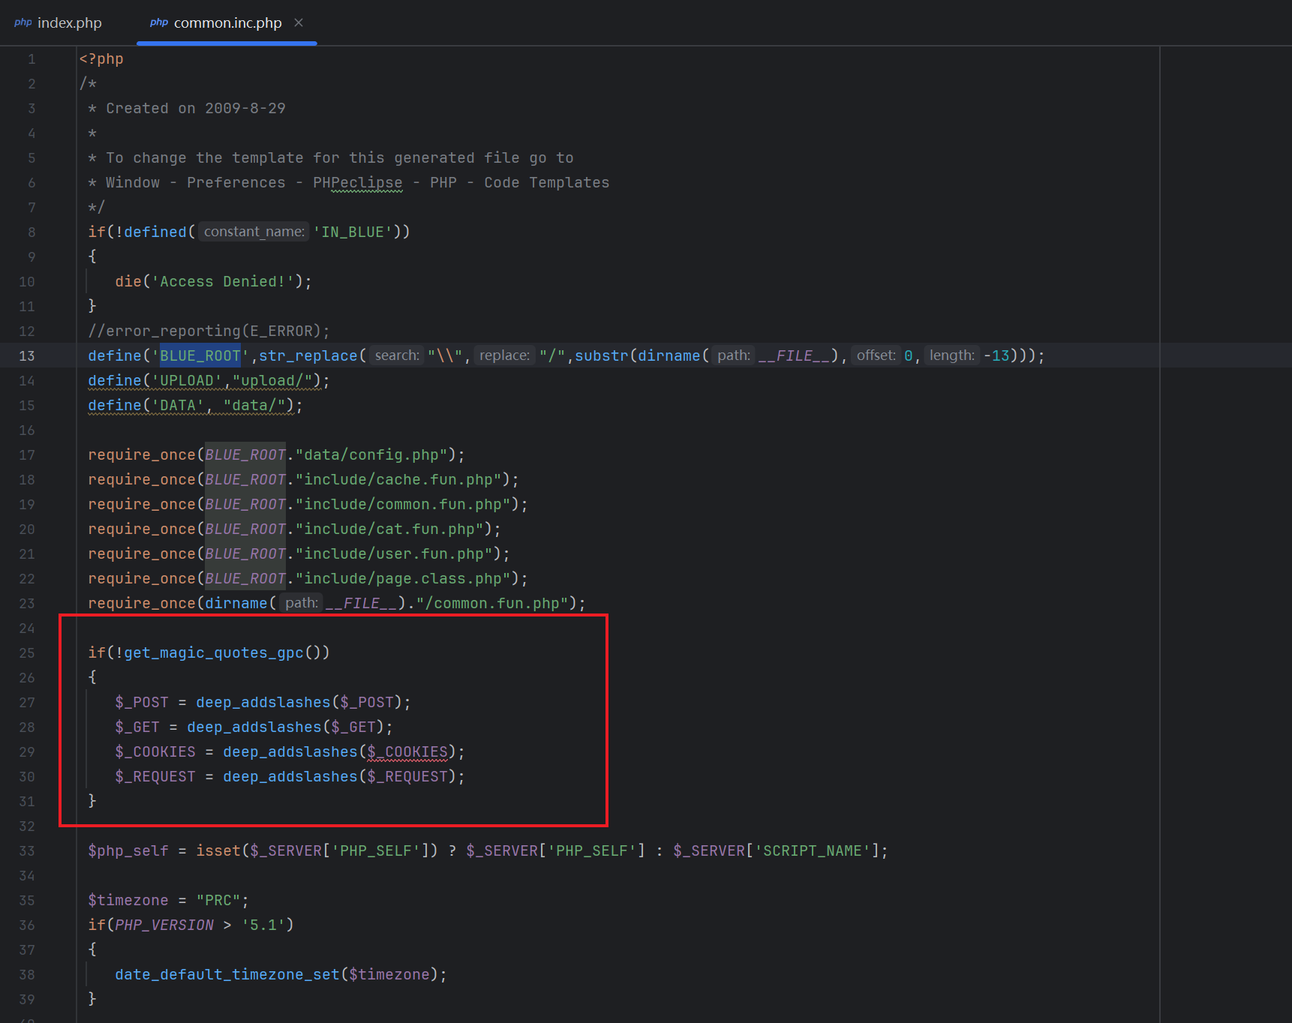Click the 'IN_BLUE' string on line 8
1292x1023 pixels.
353,232
